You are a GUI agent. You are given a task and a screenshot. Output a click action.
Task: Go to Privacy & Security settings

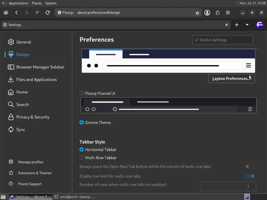click(33, 117)
